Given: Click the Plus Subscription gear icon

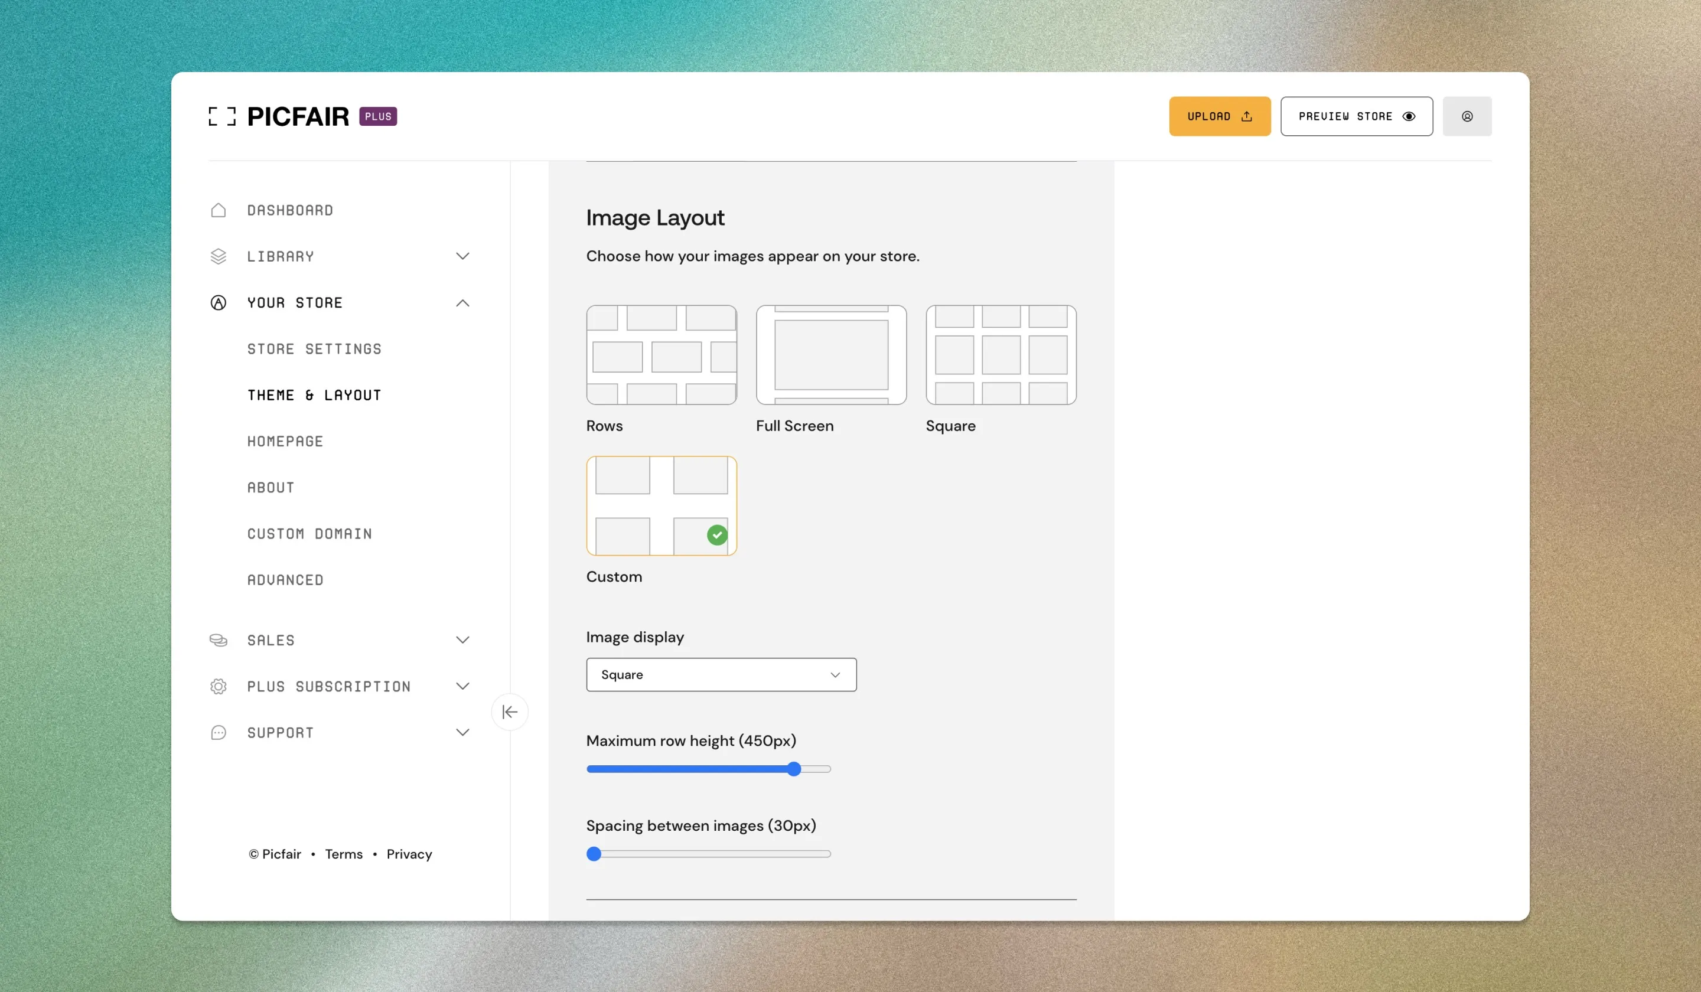Looking at the screenshot, I should pyautogui.click(x=218, y=686).
